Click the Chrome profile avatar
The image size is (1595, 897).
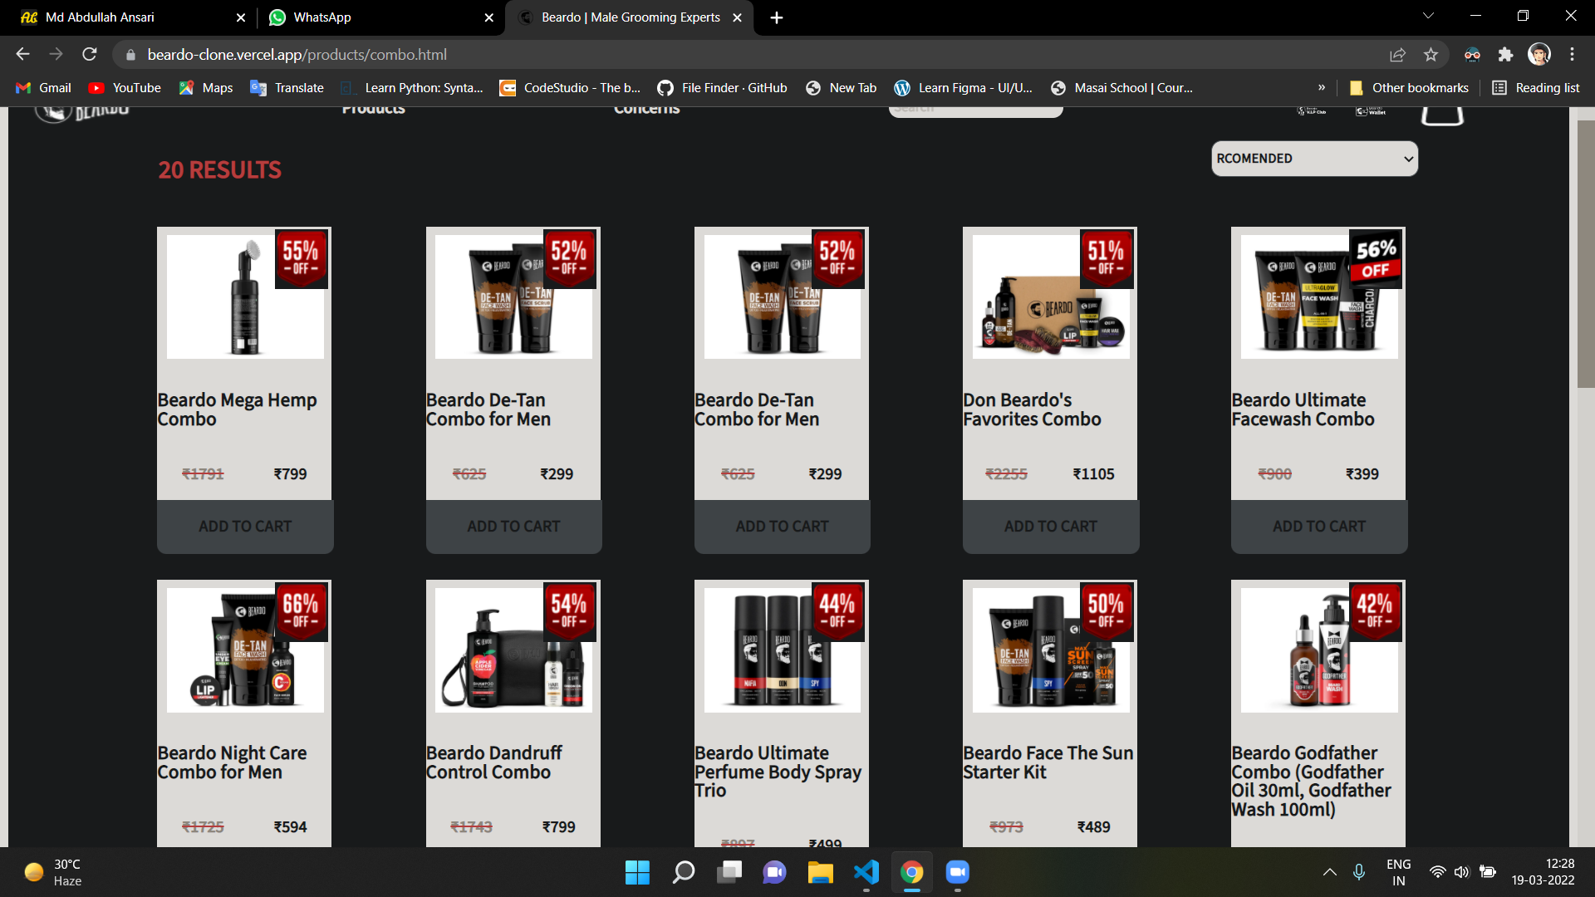click(1539, 55)
